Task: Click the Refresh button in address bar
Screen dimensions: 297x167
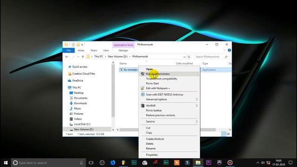Action: [189, 57]
